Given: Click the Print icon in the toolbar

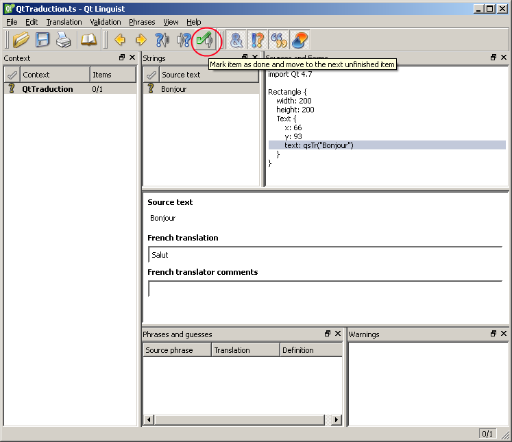Looking at the screenshot, I should [x=63, y=40].
